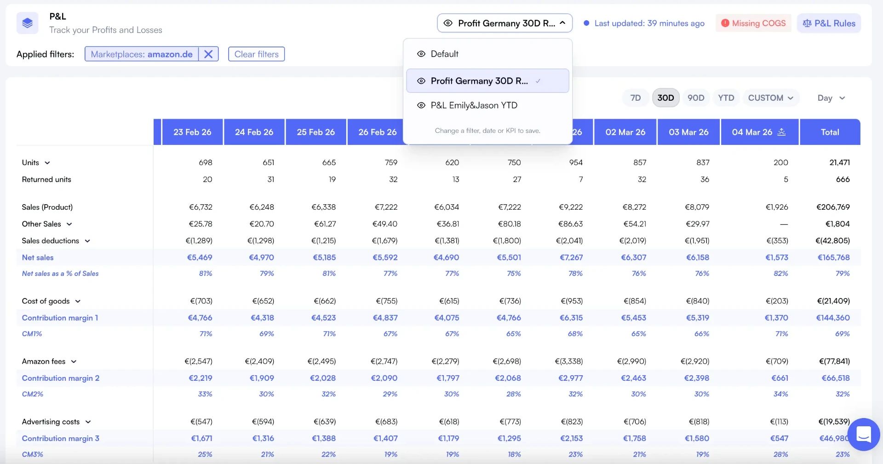
Task: Click the Contribution margin 1 row label
Action: (60, 318)
